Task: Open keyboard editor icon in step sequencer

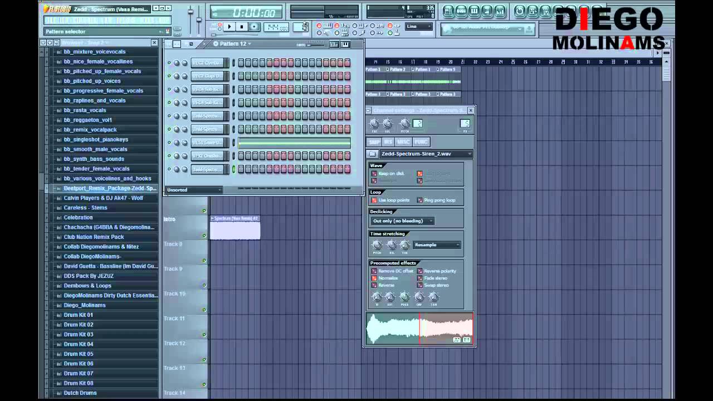Action: 345,44
